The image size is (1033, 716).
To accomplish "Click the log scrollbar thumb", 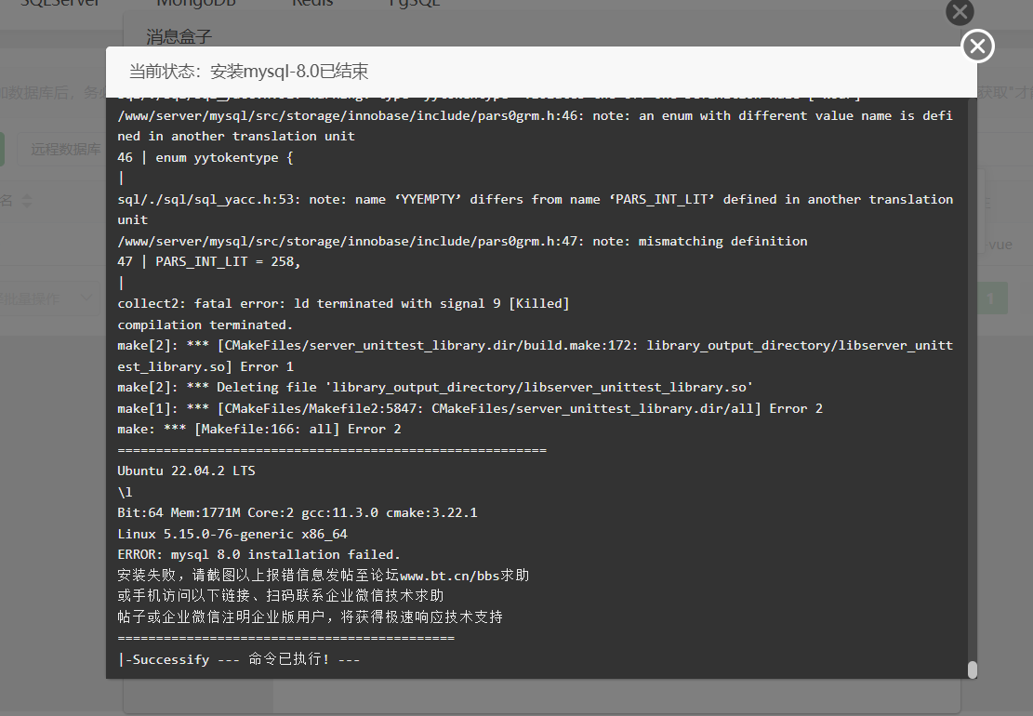I will pos(972,670).
